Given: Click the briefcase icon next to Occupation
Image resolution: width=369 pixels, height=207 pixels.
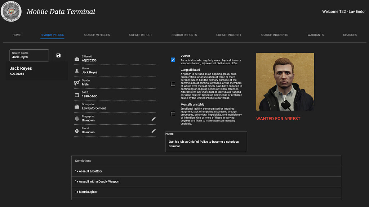Looking at the screenshot, I should point(76,107).
